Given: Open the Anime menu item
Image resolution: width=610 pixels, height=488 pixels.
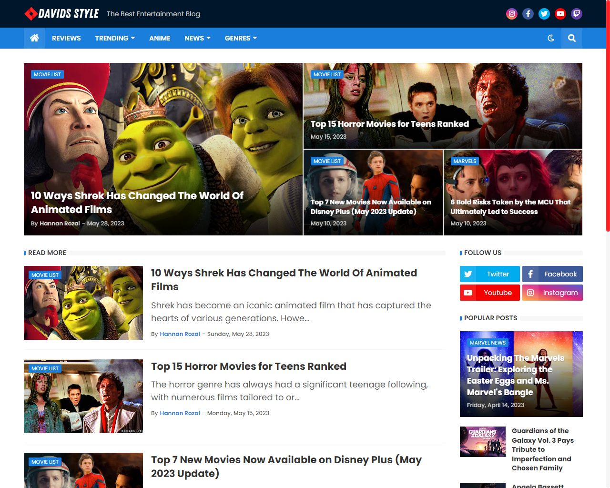Looking at the screenshot, I should (160, 38).
